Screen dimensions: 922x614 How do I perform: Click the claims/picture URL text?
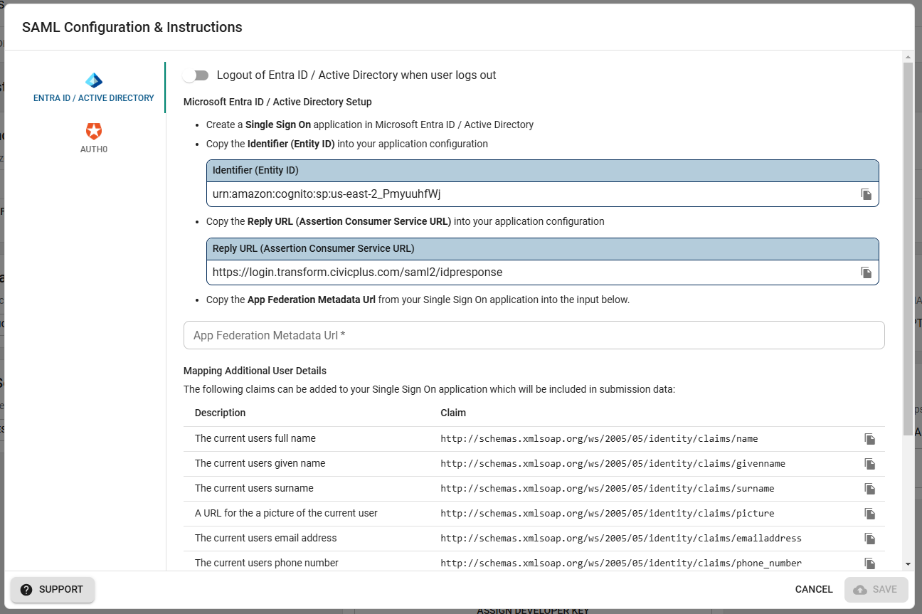608,514
